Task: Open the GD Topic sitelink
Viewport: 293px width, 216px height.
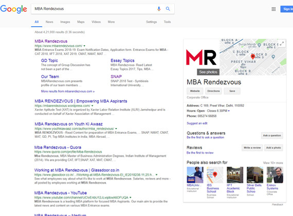Action: [x=49, y=61]
